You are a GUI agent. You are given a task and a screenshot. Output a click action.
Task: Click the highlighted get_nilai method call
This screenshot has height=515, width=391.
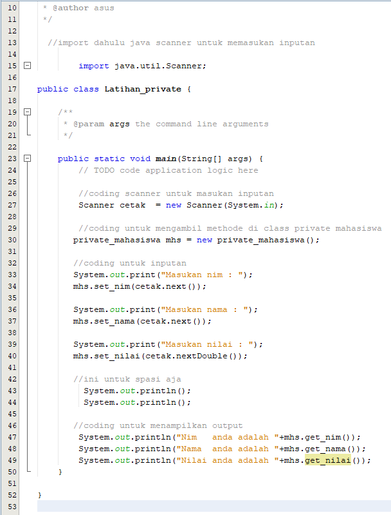click(x=328, y=460)
